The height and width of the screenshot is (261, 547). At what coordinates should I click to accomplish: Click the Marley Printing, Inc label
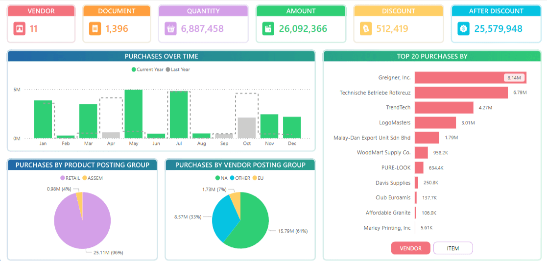387,228
